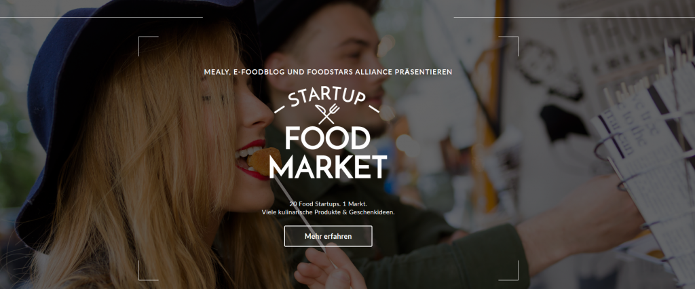Screen dimensions: 695x289
Task: Click the thin horizontal line at top right
Action: 574,17
